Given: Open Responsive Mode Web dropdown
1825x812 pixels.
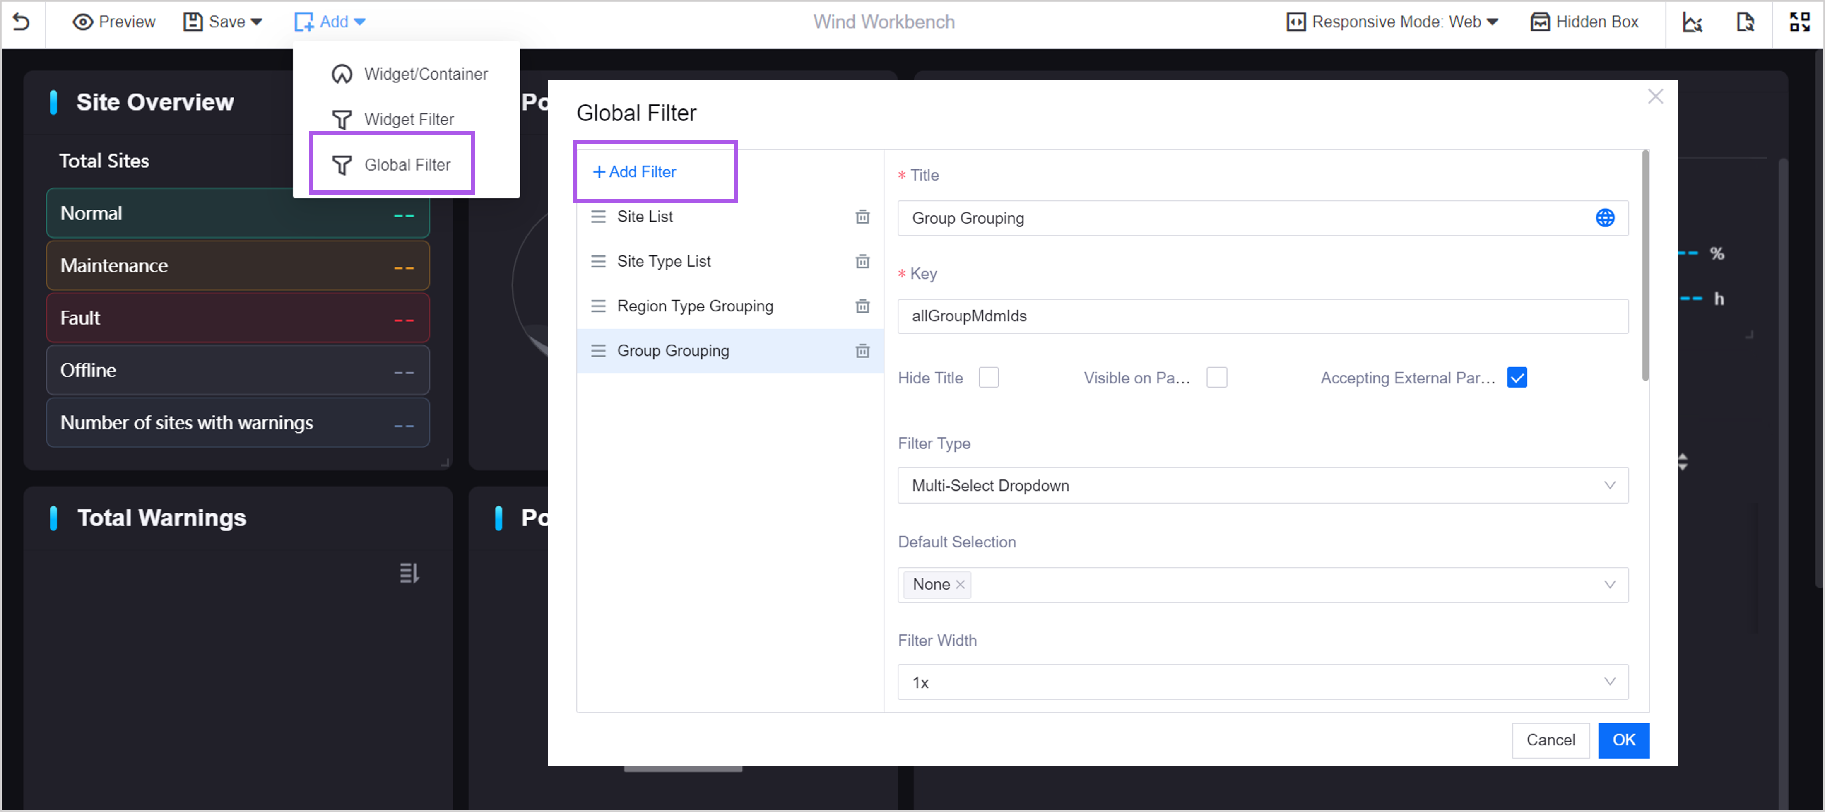Looking at the screenshot, I should tap(1392, 22).
